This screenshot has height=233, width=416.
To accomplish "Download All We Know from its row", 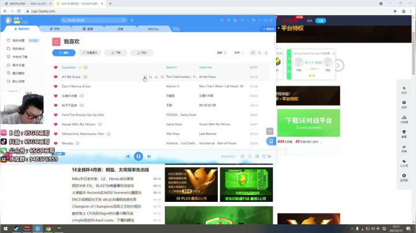I will [156, 77].
